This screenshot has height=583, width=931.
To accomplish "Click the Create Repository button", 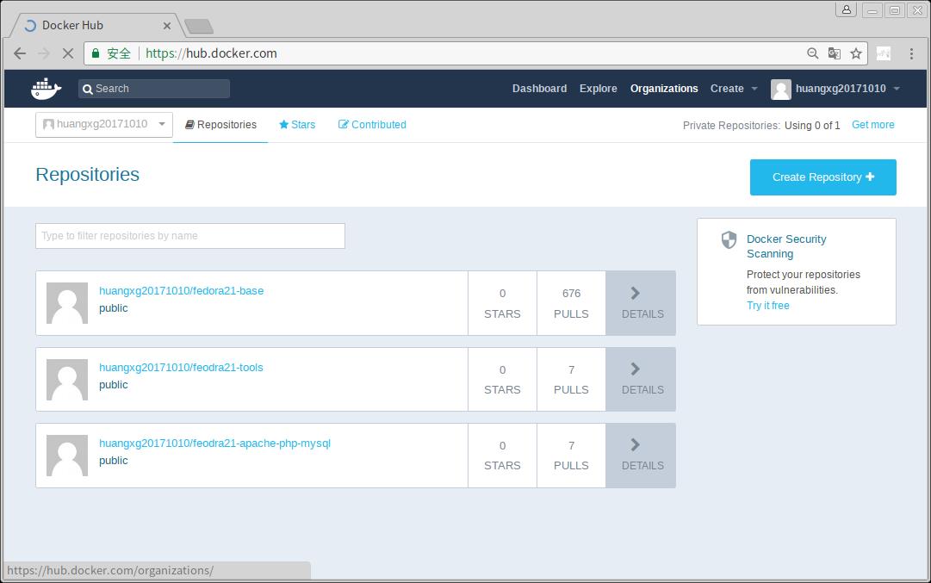I will tap(823, 177).
